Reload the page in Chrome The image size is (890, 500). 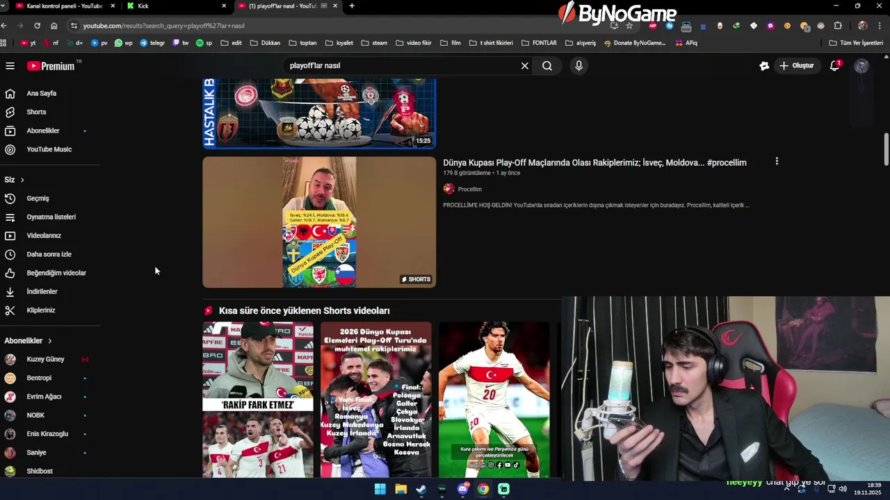pos(37,26)
